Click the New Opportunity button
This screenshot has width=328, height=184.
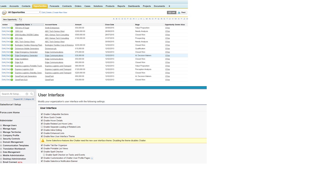pos(10,19)
